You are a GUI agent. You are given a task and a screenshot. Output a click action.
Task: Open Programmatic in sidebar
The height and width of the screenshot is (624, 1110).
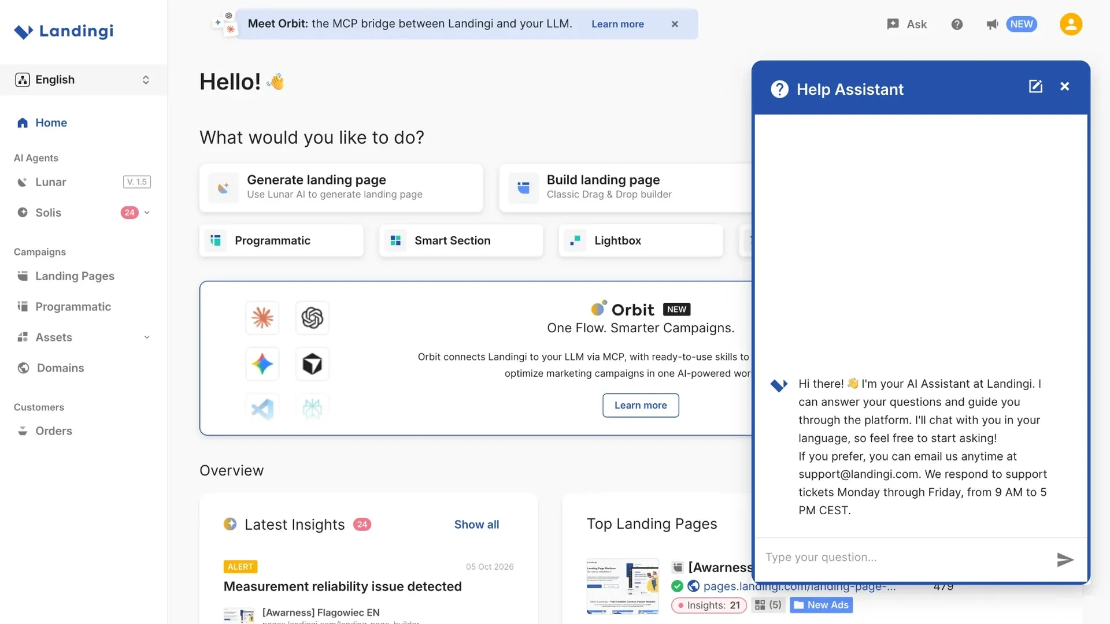tap(73, 307)
